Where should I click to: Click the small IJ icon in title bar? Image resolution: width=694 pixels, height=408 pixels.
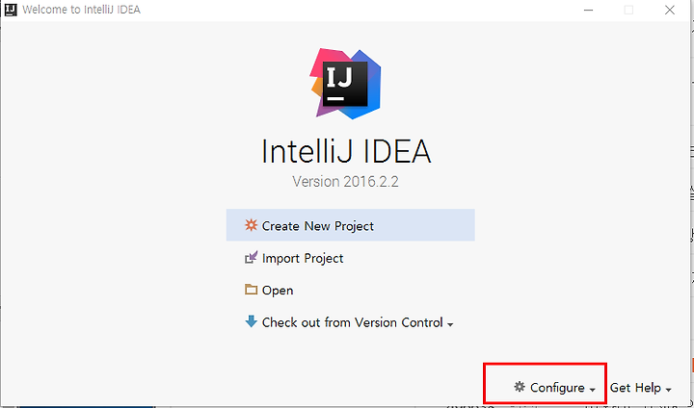tap(11, 10)
